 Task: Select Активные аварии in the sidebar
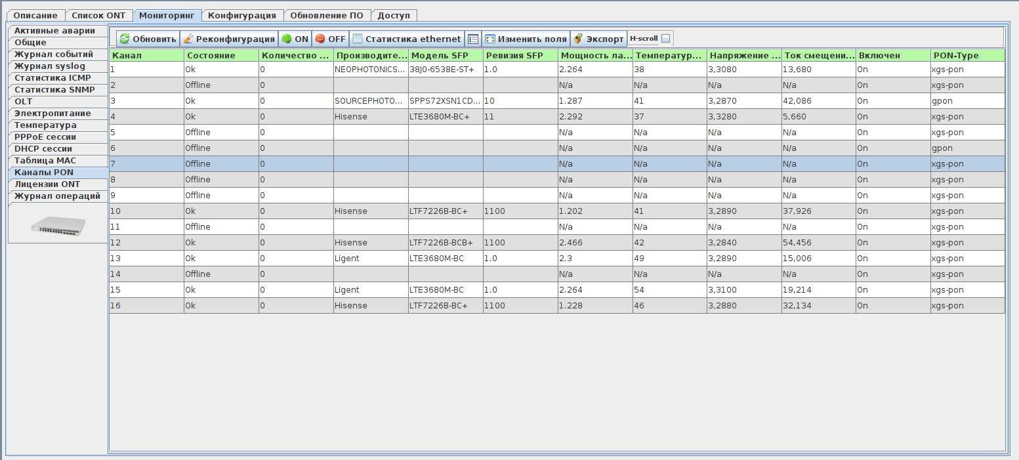[x=54, y=31]
